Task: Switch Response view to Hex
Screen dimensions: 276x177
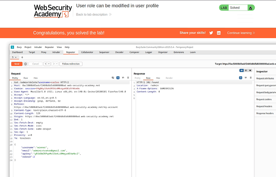Action: pos(158,78)
